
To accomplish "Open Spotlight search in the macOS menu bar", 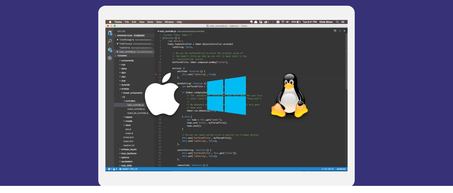I will point(337,22).
